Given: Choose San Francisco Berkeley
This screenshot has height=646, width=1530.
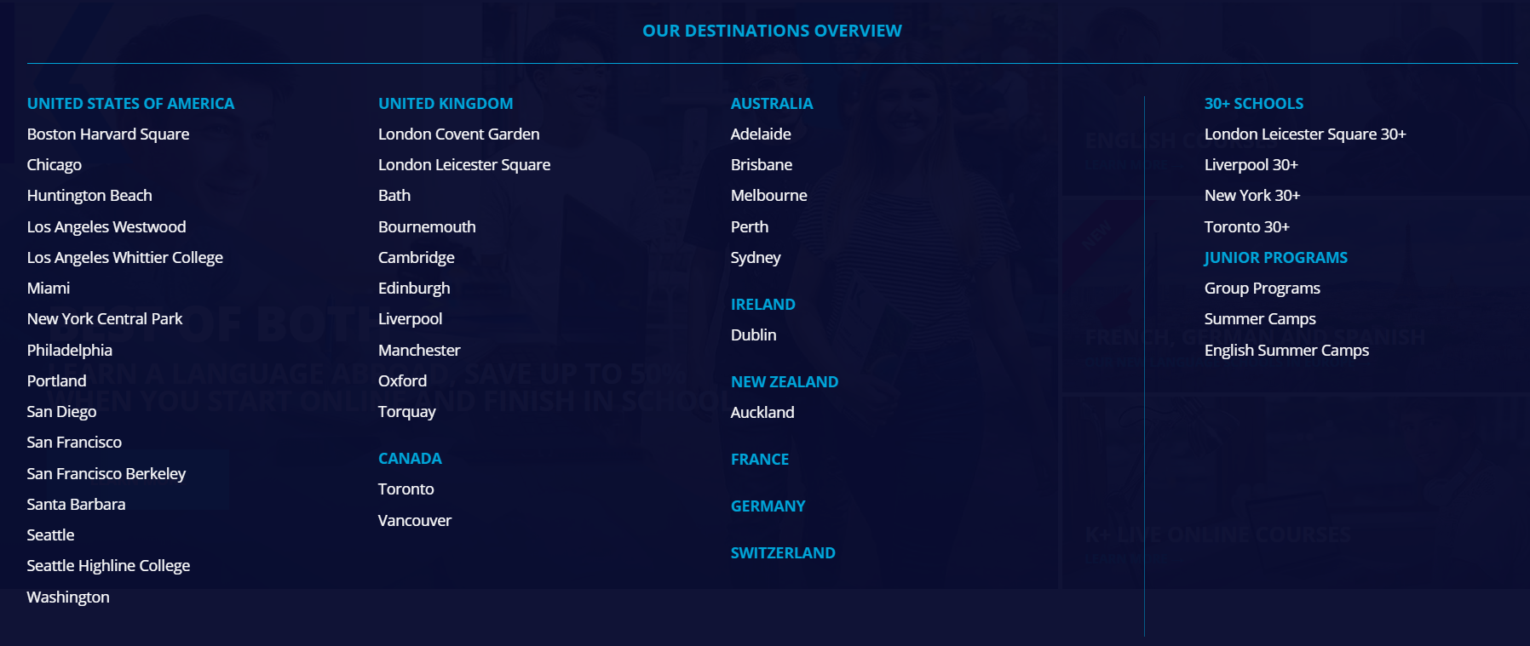Looking at the screenshot, I should [106, 473].
